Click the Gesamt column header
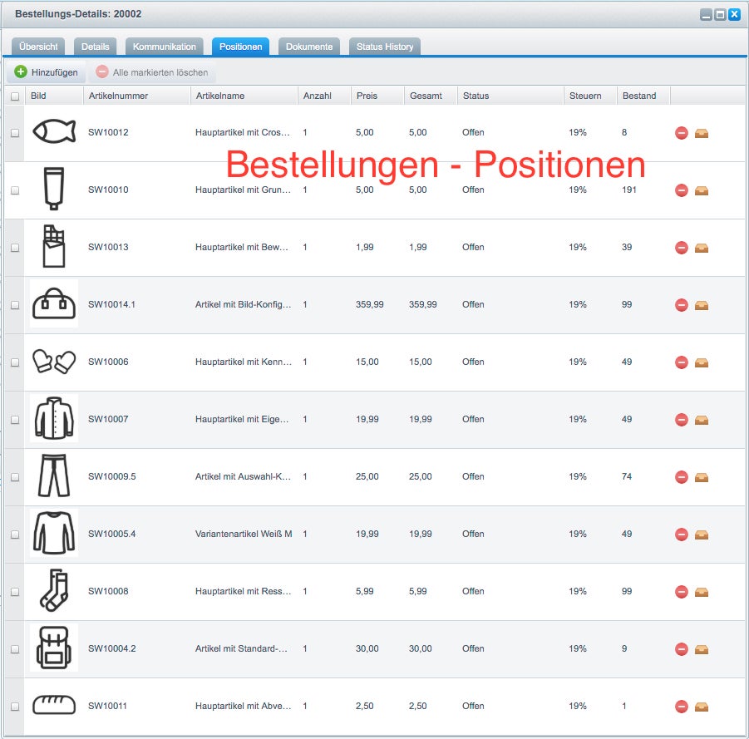The height and width of the screenshot is (739, 749). (x=431, y=96)
